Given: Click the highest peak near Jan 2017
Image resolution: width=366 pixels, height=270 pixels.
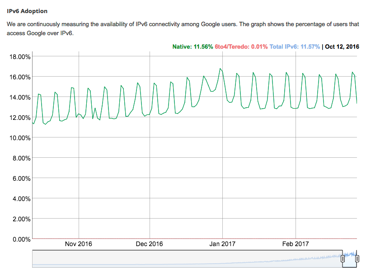Looking at the screenshot, I should (220, 69).
